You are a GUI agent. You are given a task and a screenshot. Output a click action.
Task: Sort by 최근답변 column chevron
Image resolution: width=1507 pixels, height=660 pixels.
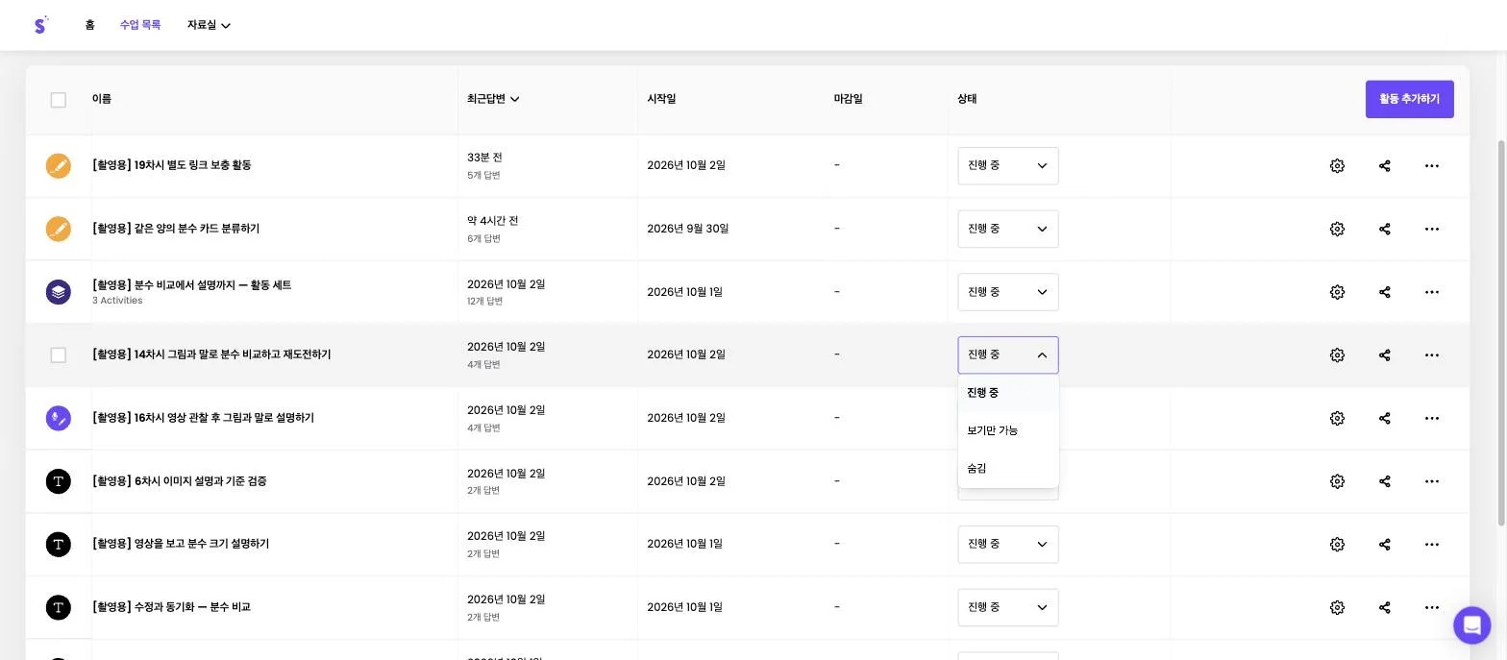tap(515, 99)
